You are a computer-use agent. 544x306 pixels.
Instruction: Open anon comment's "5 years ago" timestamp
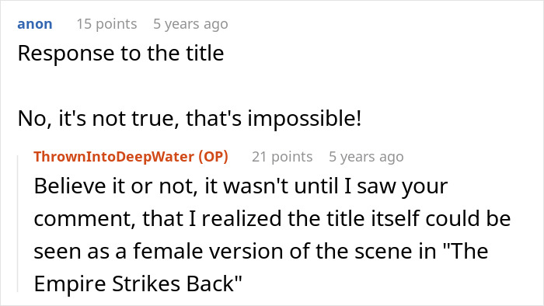191,24
